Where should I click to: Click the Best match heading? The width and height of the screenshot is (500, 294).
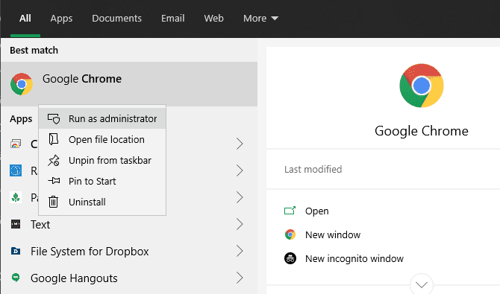point(34,51)
